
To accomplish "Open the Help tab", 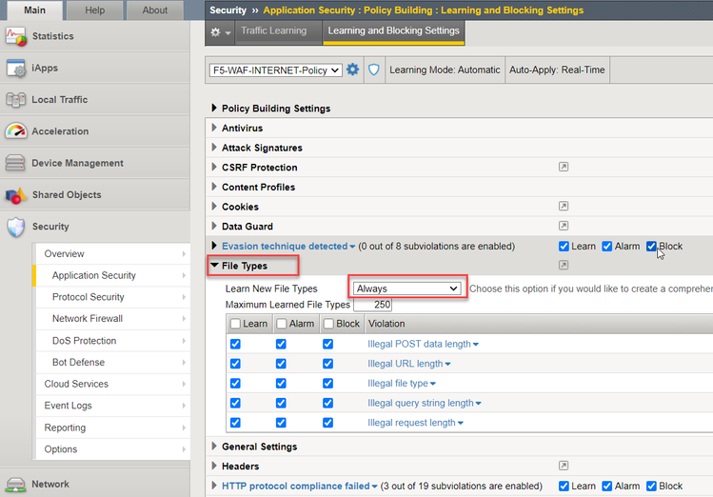I will (x=95, y=10).
